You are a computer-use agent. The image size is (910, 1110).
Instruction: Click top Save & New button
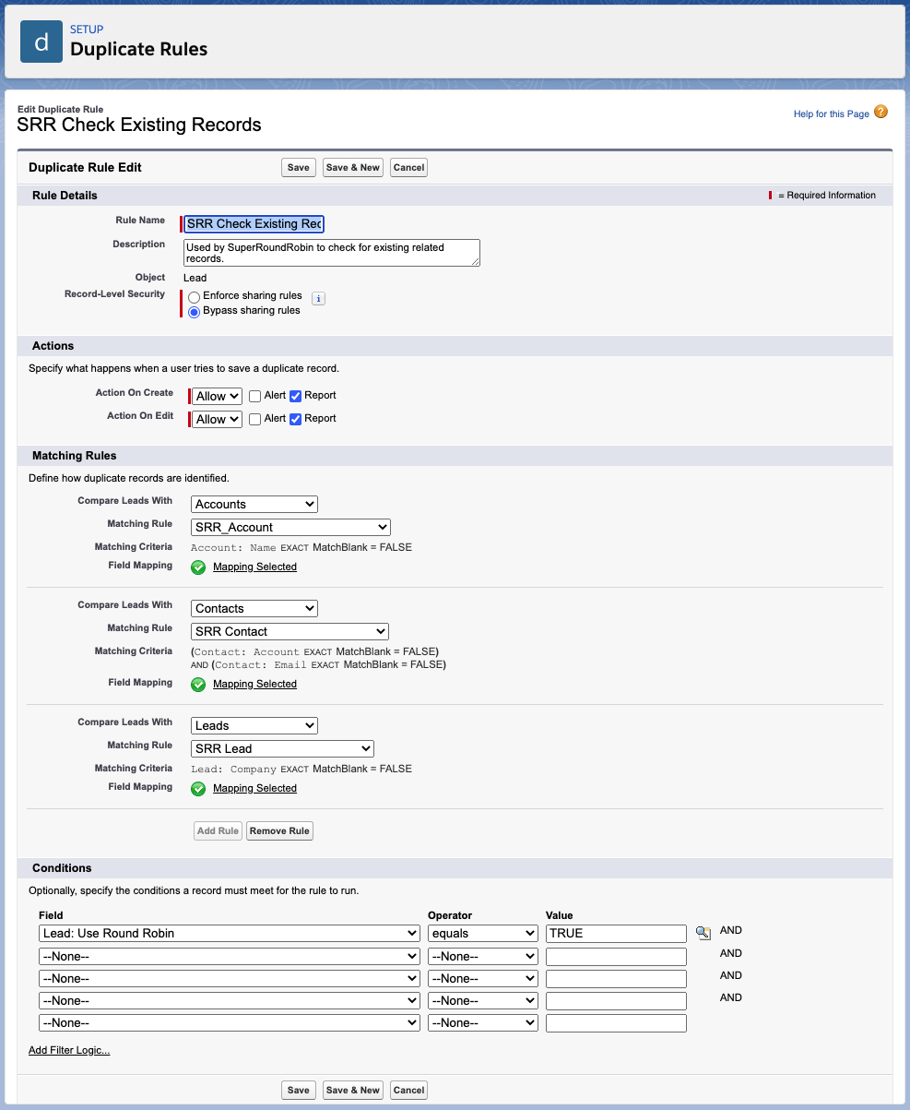[x=353, y=167]
